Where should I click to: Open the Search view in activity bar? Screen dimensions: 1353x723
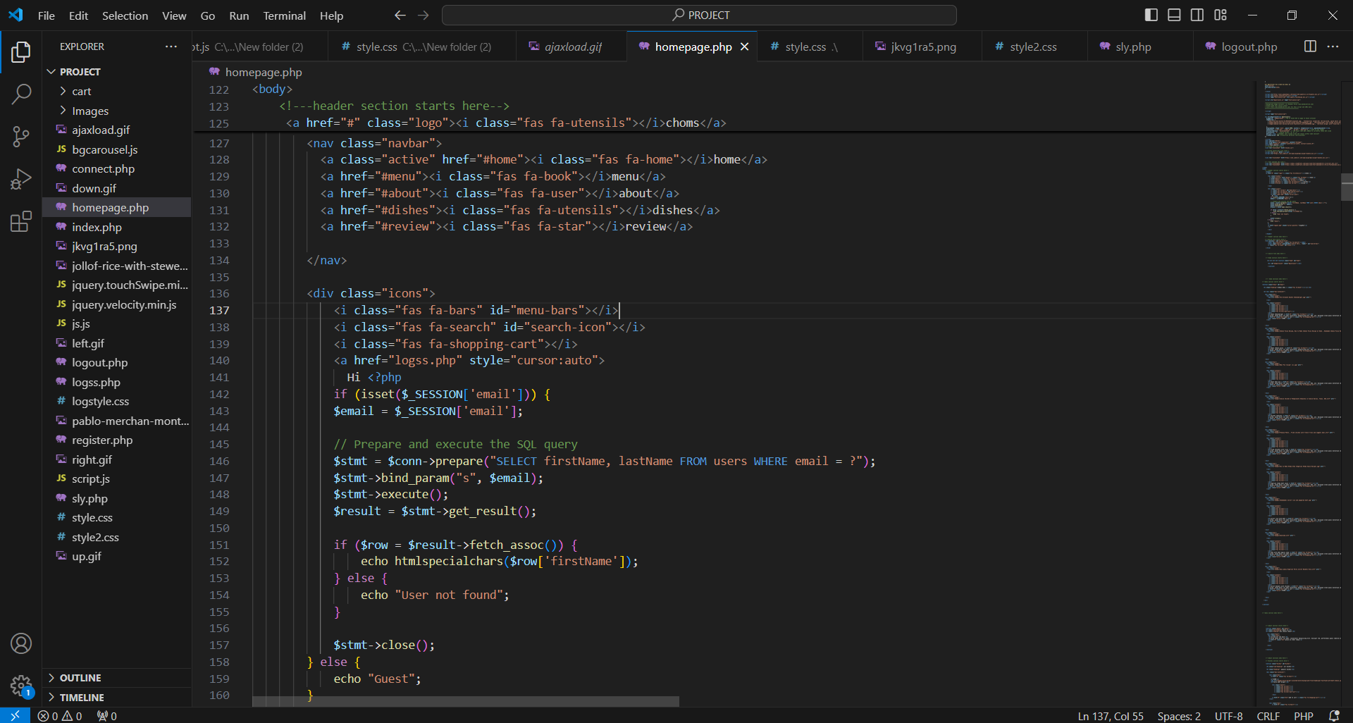[x=21, y=94]
